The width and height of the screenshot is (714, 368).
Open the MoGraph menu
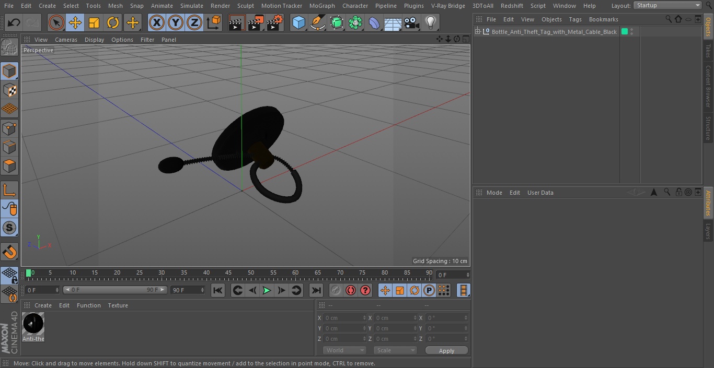click(x=322, y=6)
